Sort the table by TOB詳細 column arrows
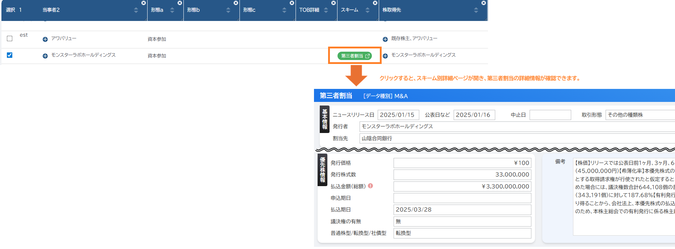675x249 pixels. pos(326,10)
